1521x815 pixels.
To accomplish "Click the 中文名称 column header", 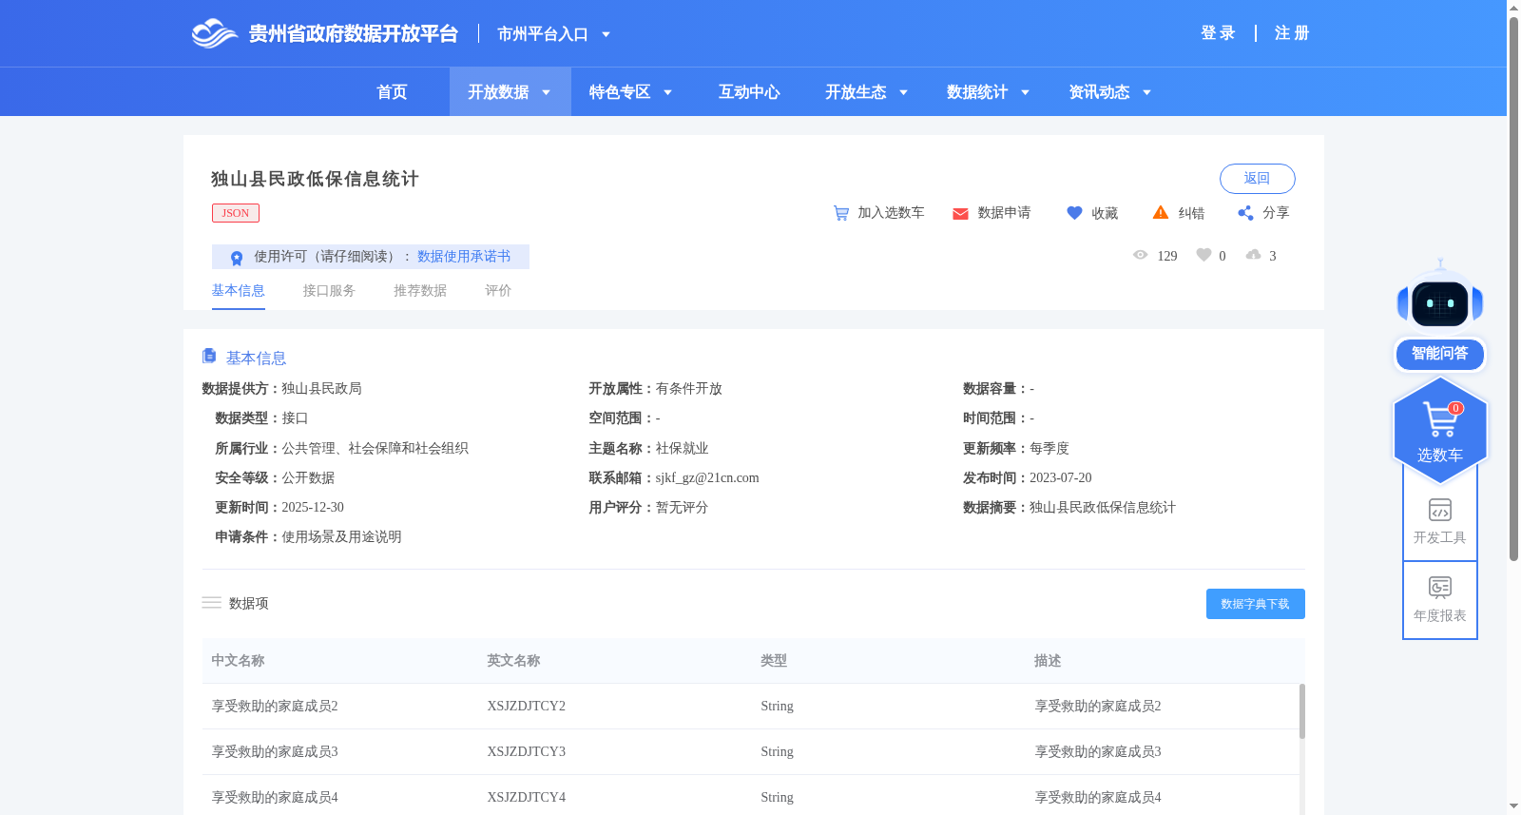I will [x=238, y=660].
